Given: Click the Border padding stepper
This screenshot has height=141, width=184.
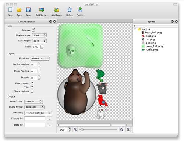Looking at the screenshot, I should [x=39, y=64].
